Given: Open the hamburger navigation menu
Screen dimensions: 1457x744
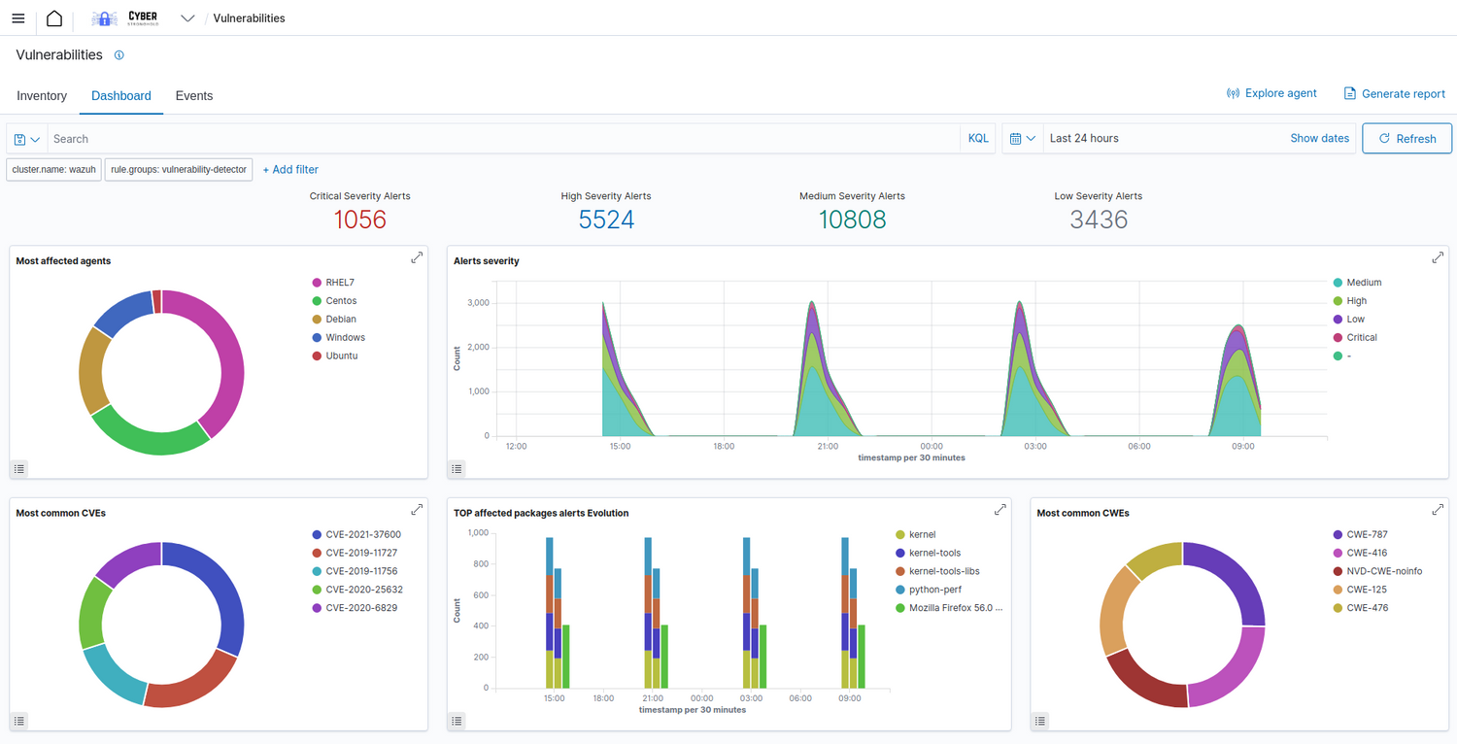Looking at the screenshot, I should (17, 18).
